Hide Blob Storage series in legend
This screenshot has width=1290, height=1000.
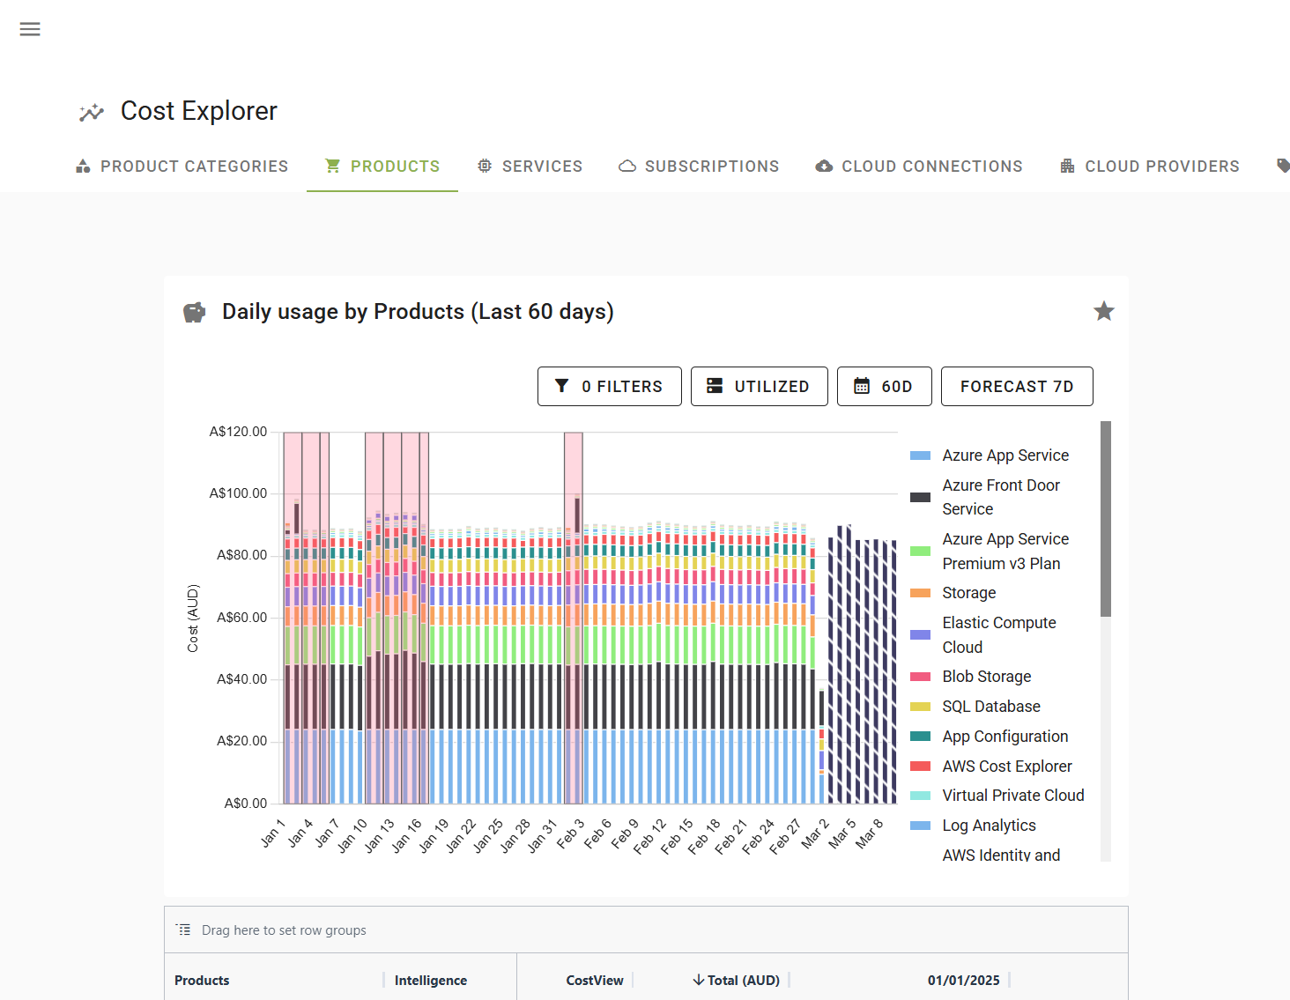[x=986, y=677]
